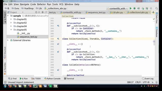Click the VueShop breadcrumb
Viewport: 162px width, 91px height.
coord(28,8)
